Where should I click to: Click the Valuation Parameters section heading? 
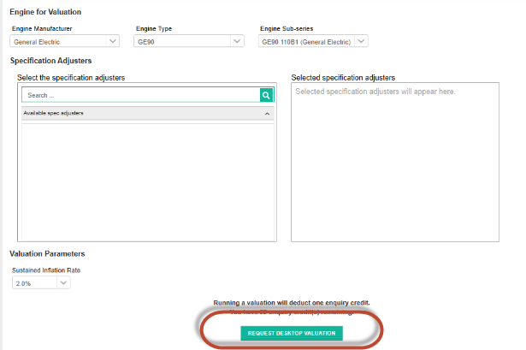click(x=47, y=254)
